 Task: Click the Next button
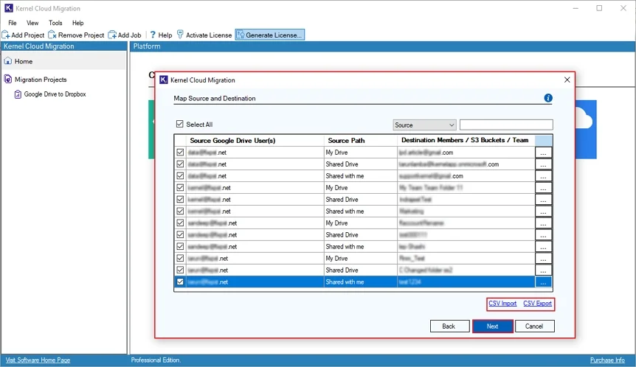pyautogui.click(x=492, y=326)
